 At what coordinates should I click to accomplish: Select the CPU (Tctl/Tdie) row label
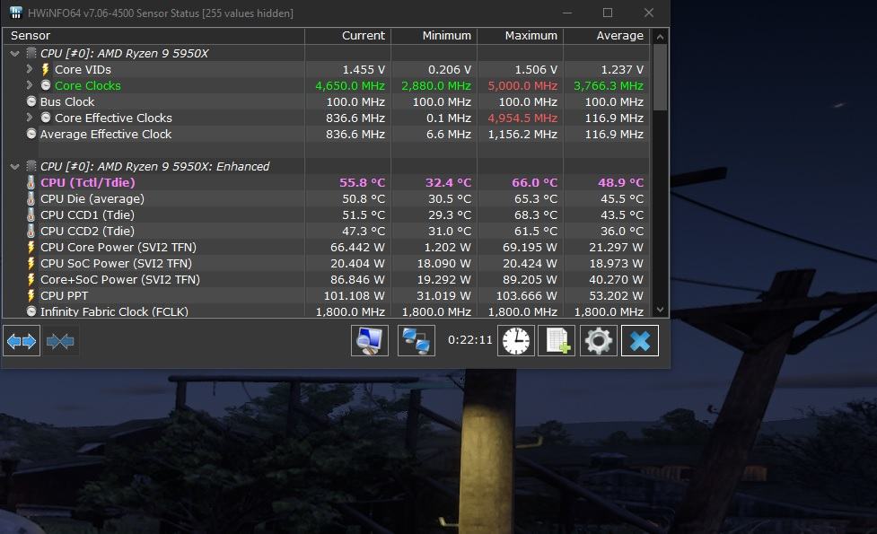pyautogui.click(x=87, y=182)
